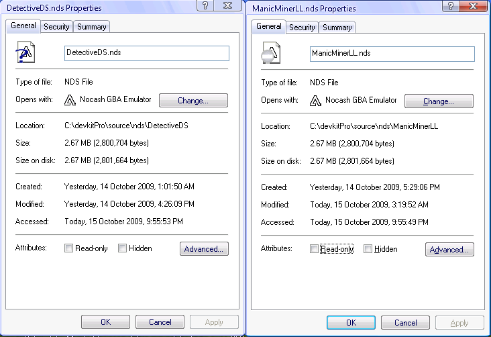
Task: Open the Summary tab in ManicMinerLL properties
Action: point(337,28)
